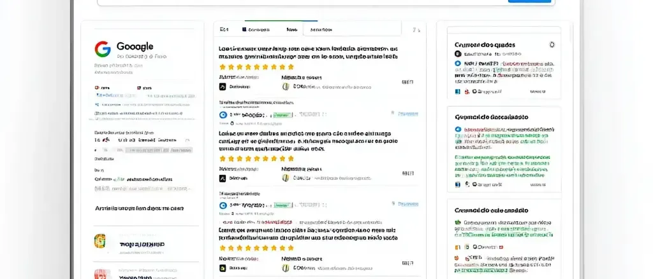Open the yellow-green app icon in left sidebar
The height and width of the screenshot is (279, 653).
point(100,242)
